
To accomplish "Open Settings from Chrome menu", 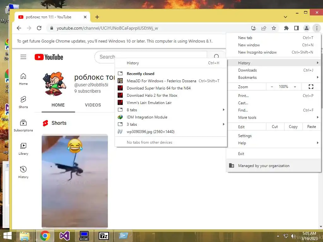I will pos(273,135).
